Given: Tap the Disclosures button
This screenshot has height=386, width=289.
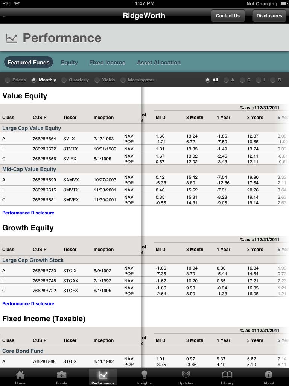Looking at the screenshot, I should coord(269,16).
